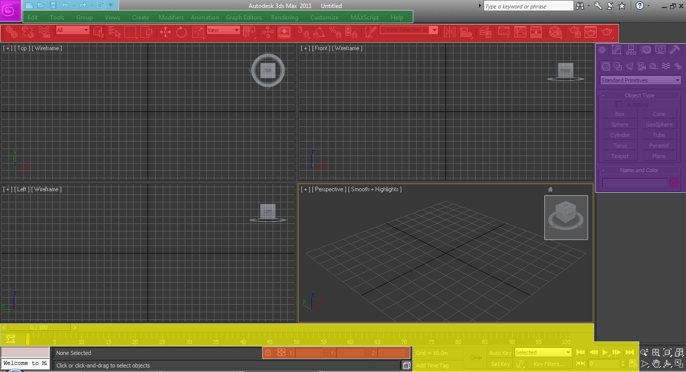Click the Cylinder button

(620, 135)
